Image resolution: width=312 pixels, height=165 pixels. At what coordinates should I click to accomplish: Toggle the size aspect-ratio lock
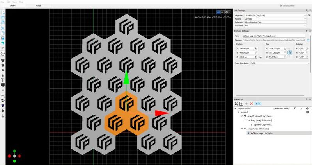289,53
